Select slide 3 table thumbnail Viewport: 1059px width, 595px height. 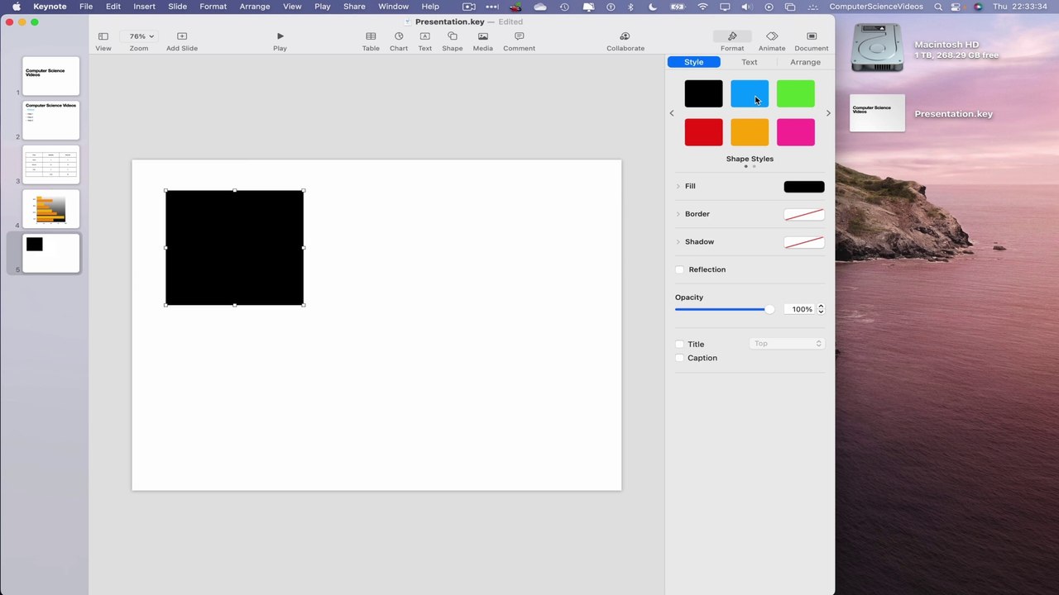coord(51,164)
